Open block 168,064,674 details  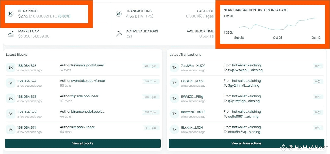[27, 81]
